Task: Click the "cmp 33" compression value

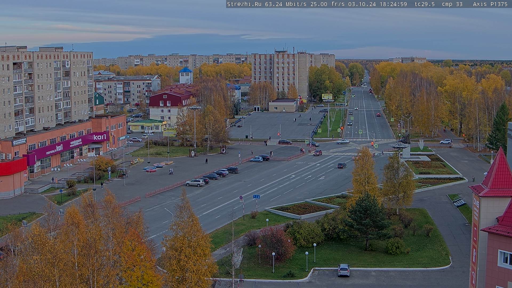Action: click(452, 4)
